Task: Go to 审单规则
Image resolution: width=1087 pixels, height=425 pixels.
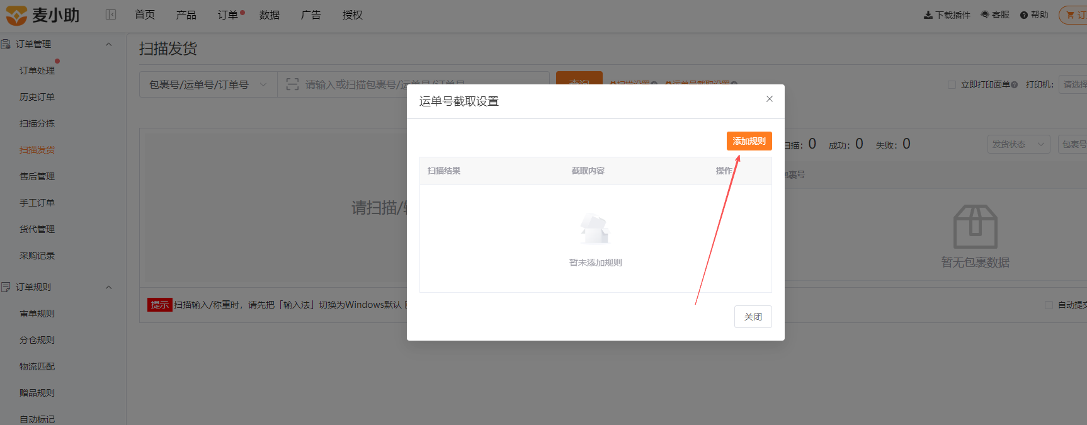Action: tap(37, 314)
